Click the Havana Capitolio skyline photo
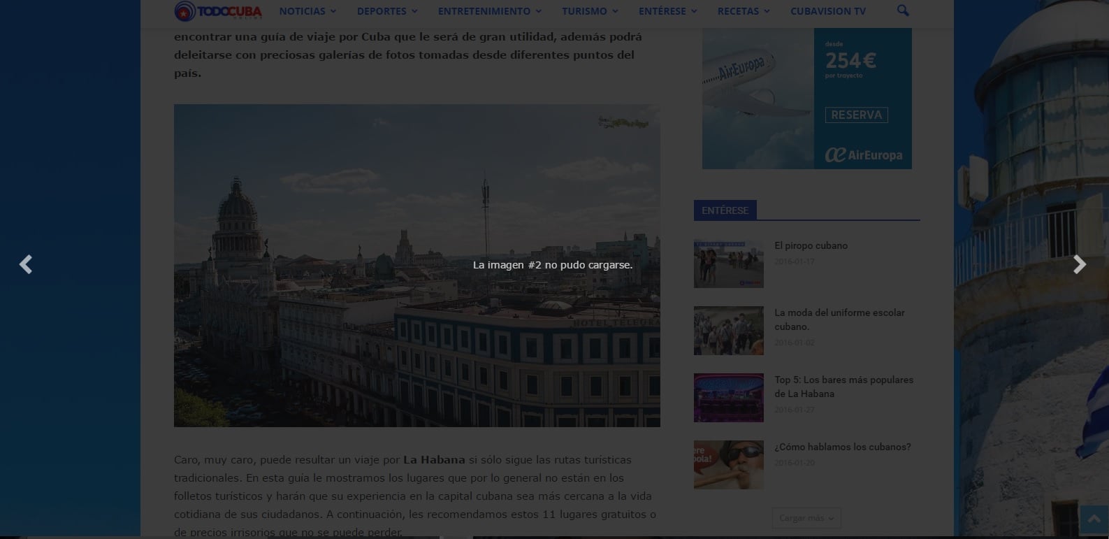Viewport: 1109px width, 539px height. 417,266
